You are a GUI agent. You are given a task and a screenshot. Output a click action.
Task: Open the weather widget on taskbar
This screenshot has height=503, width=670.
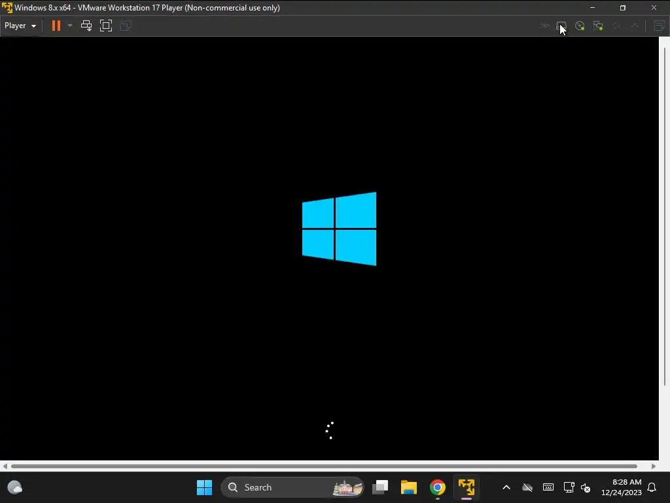point(15,487)
